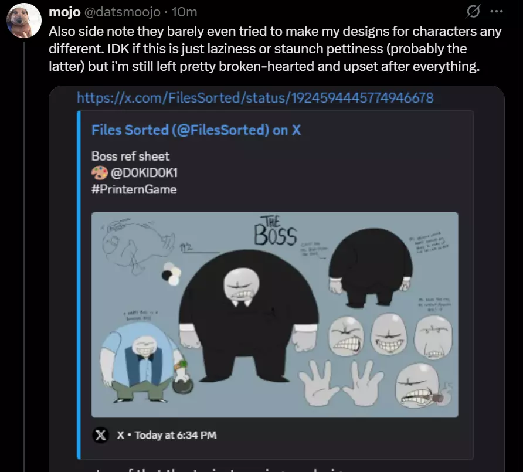Click the X logo icon in embed footer
The height and width of the screenshot is (472, 523).
click(x=100, y=435)
